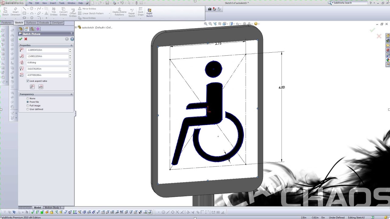The width and height of the screenshot is (390, 219).
Task: Open the ConfigurationManager tab icon
Action: [x=32, y=29]
